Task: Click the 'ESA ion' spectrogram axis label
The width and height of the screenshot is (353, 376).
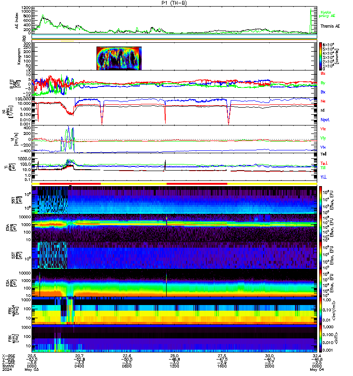Action: click(x=10, y=227)
